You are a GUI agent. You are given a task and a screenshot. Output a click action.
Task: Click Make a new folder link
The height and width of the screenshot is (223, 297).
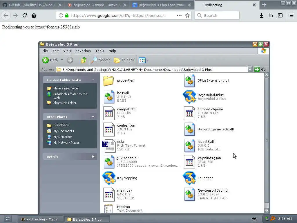pos(66,88)
